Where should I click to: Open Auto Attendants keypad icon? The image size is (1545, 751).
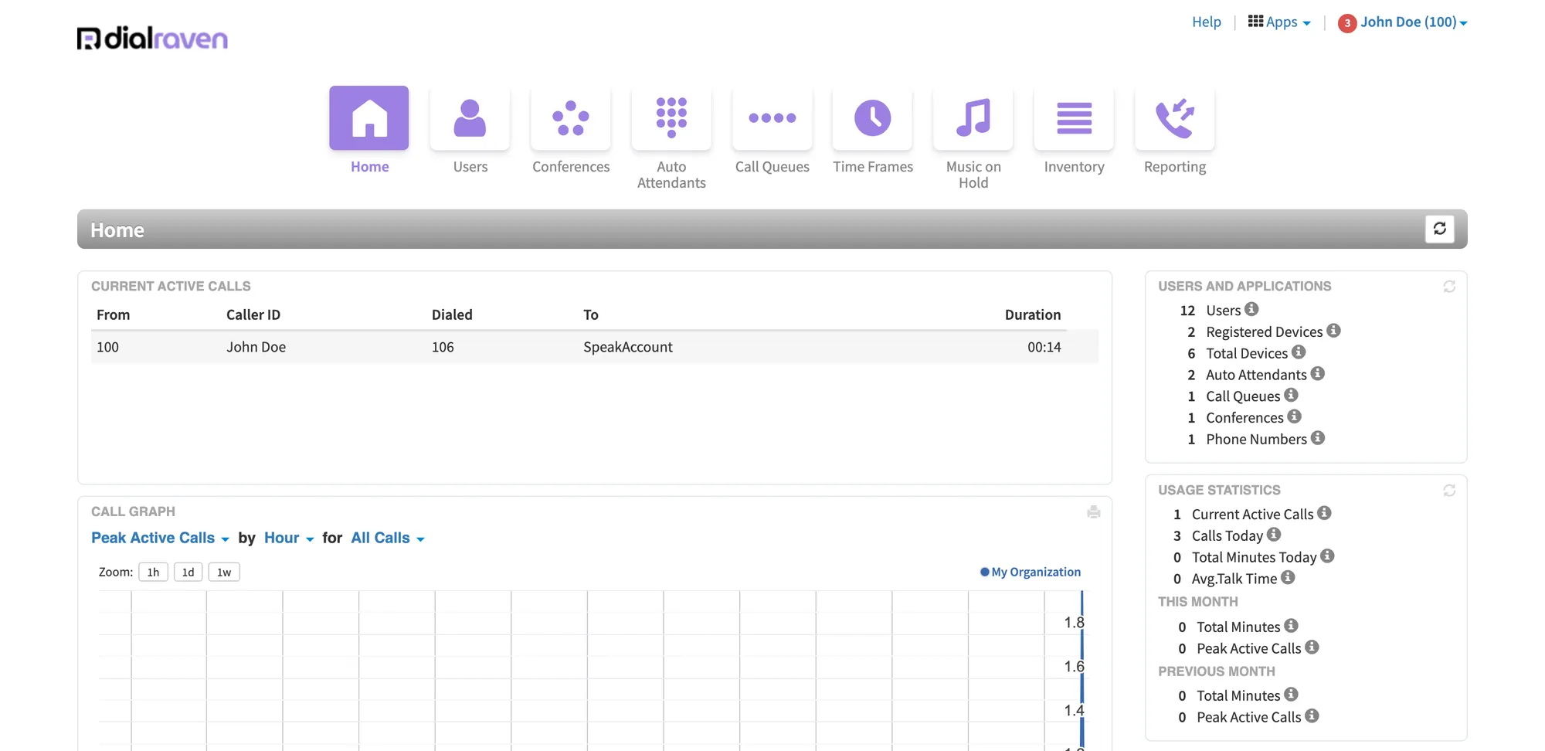click(671, 118)
